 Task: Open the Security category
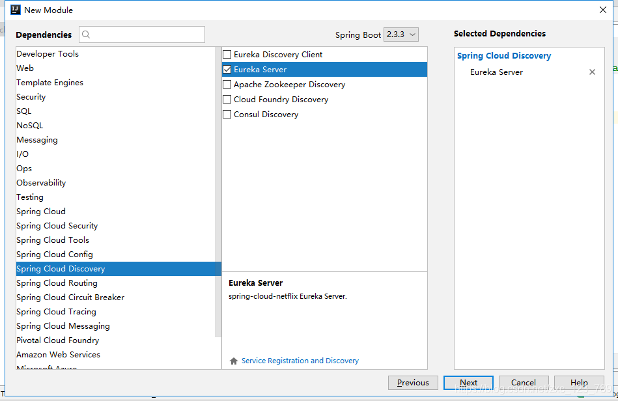116,97
